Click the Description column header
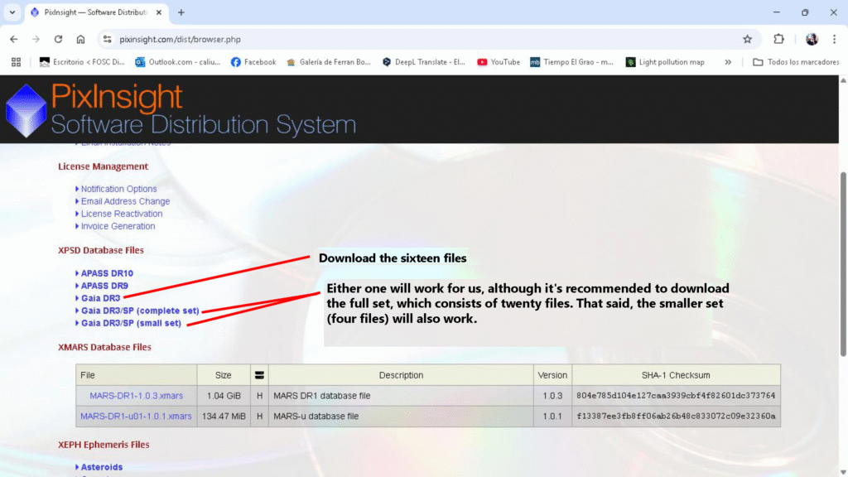This screenshot has width=848, height=477. pyautogui.click(x=401, y=375)
